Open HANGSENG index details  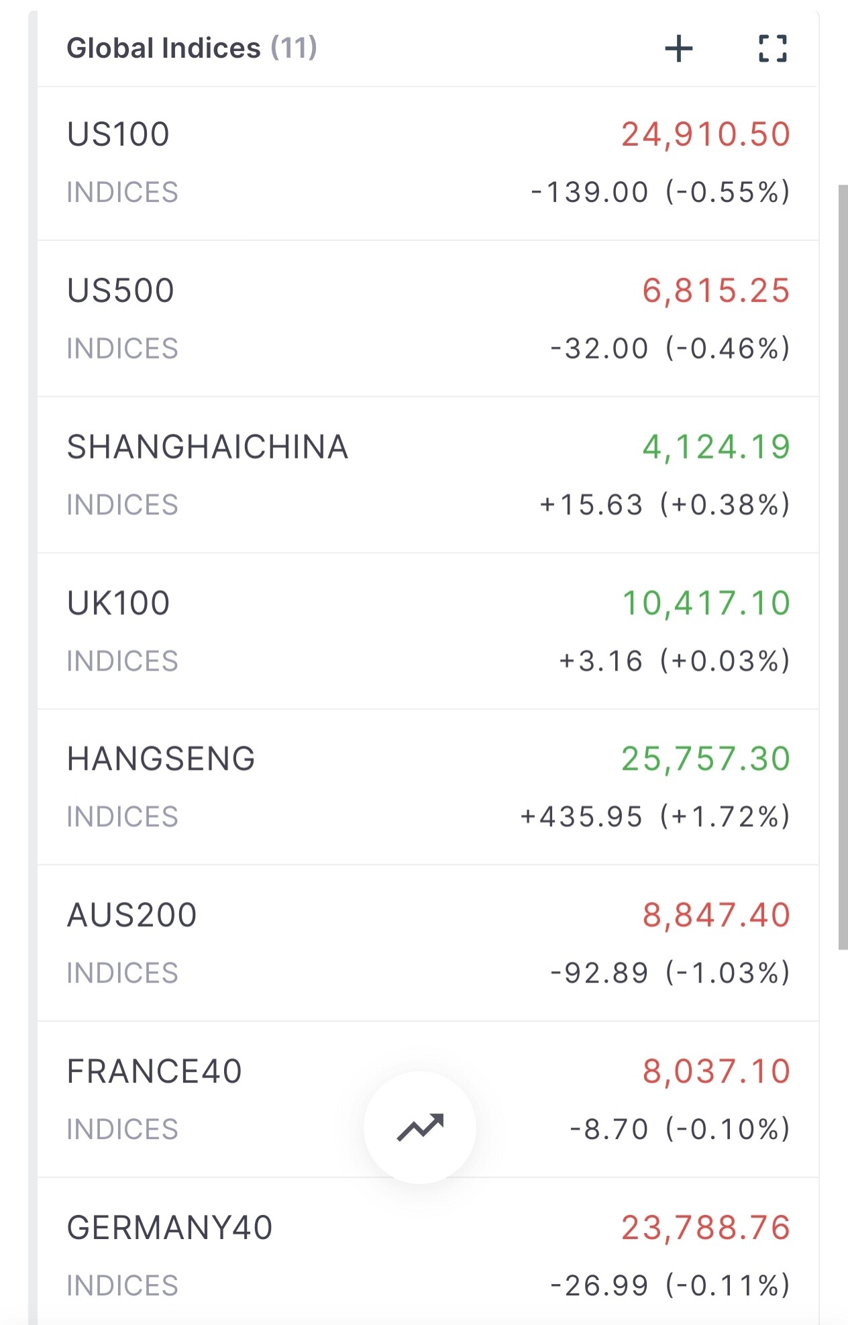161,759
